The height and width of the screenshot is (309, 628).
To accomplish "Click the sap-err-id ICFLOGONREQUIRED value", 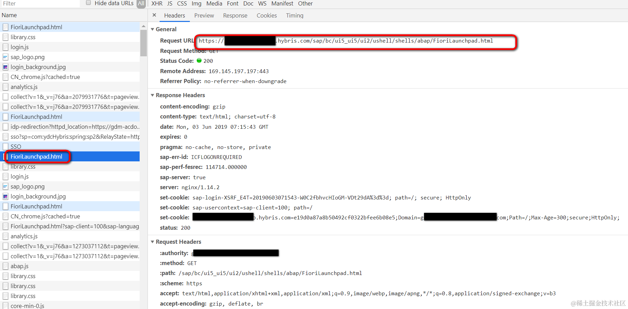I will pos(216,157).
